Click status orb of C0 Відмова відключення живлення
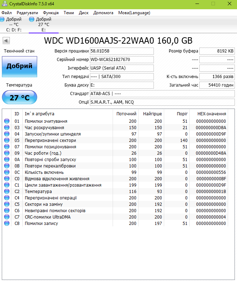This screenshot has width=237, height=281. click(x=7, y=178)
